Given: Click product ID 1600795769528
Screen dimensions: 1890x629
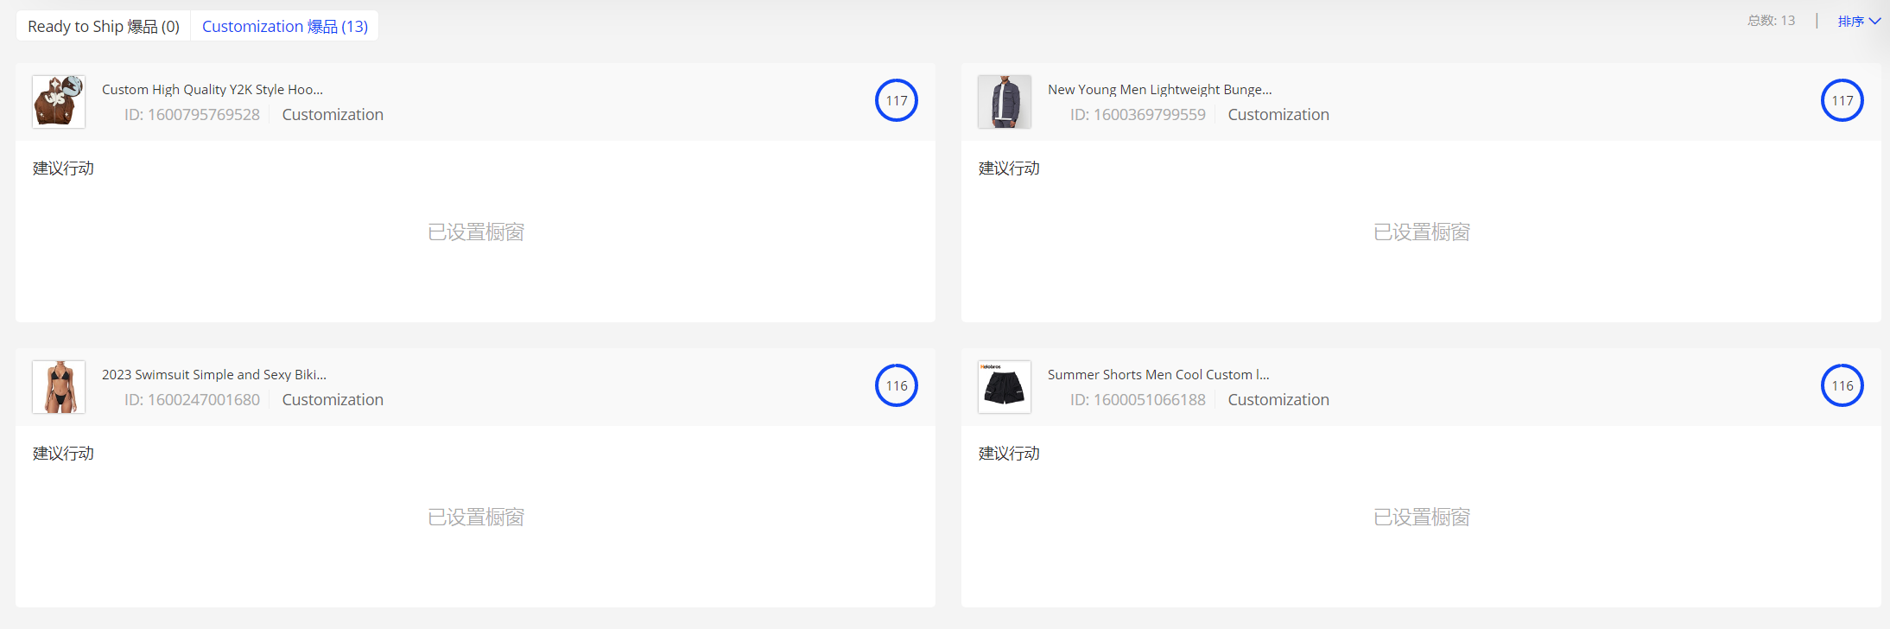Looking at the screenshot, I should [192, 115].
